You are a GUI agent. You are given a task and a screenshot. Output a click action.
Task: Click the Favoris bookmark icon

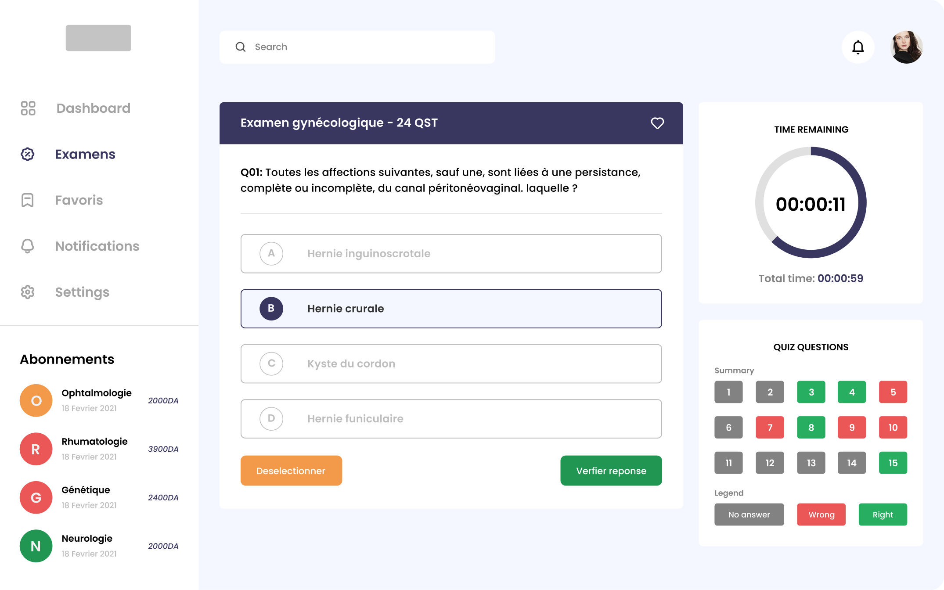pyautogui.click(x=28, y=200)
